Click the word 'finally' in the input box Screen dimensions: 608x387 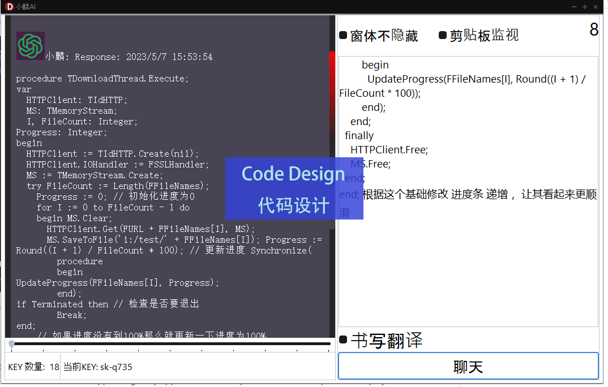[359, 136]
